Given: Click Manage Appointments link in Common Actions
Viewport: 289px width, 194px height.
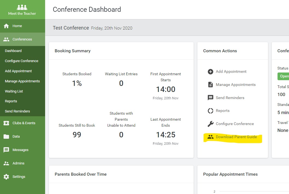Looking at the screenshot, I should pyautogui.click(x=236, y=85).
